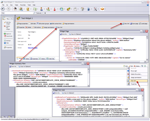Collapse the ViewDataFormTemplateSpec XML node

click(x=11, y=71)
